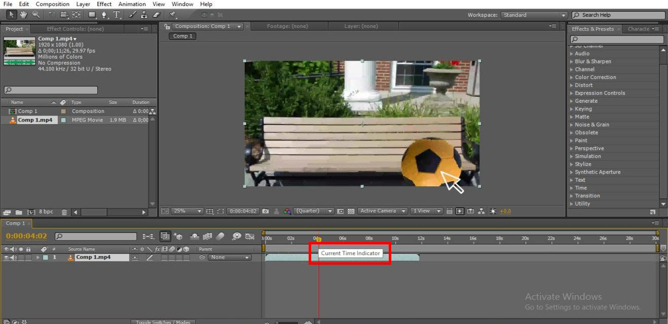Viewport: 668px width, 324px height.
Task: Expand the Color Correction effects category
Action: (595, 77)
